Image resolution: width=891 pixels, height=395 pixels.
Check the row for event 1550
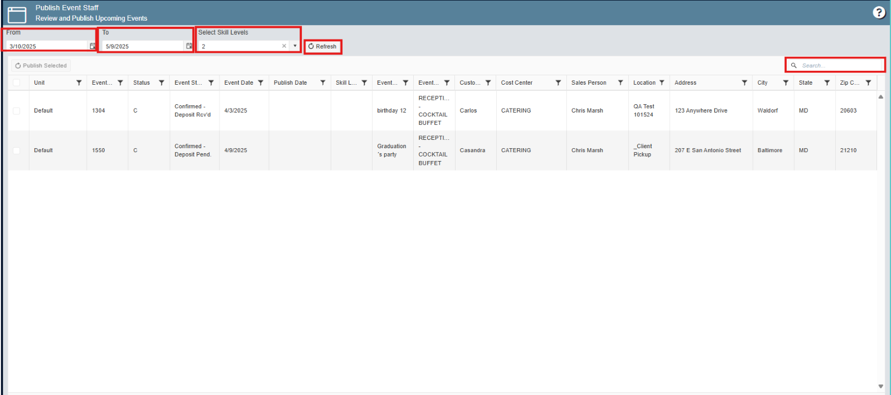click(17, 150)
